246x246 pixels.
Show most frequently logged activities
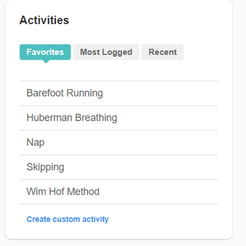tap(106, 52)
